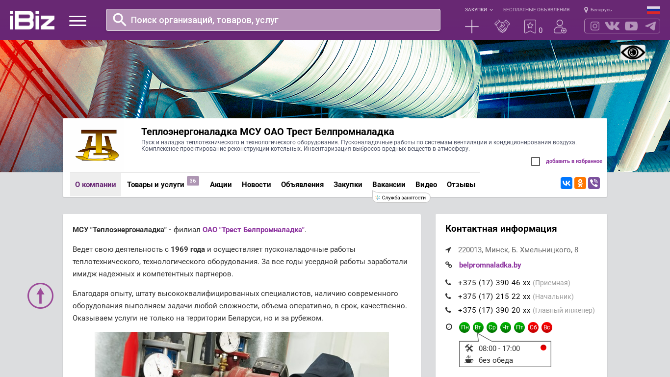This screenshot has width=670, height=377.
Task: Reveal phone +375 (17) 390 46 xx
Action: tap(494, 283)
